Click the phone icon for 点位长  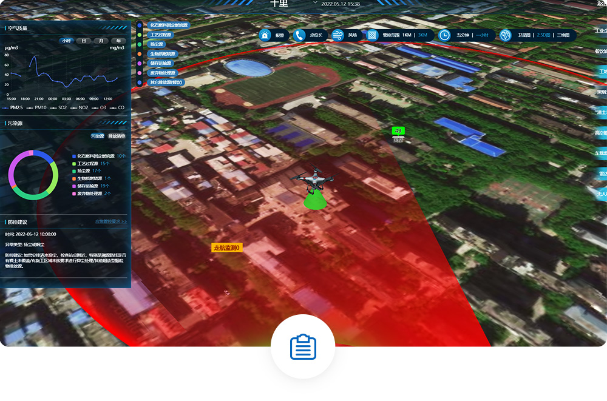coord(300,36)
